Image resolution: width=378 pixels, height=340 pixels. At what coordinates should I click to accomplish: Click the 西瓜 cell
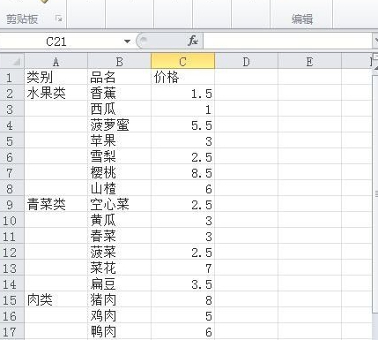tap(119, 110)
